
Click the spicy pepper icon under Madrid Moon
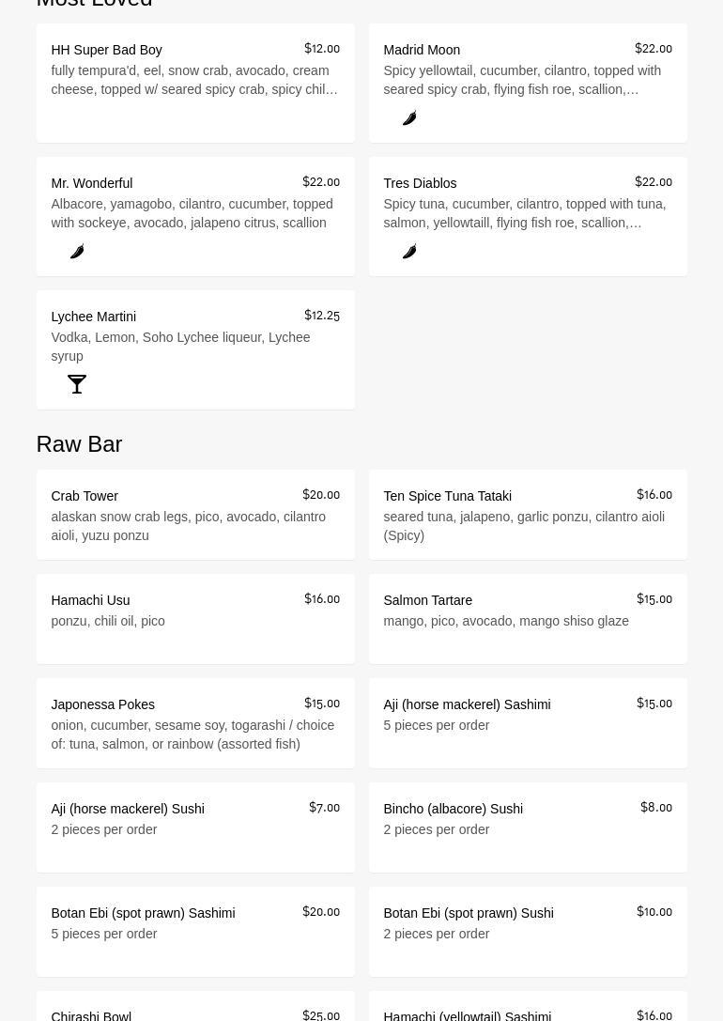pos(409,118)
